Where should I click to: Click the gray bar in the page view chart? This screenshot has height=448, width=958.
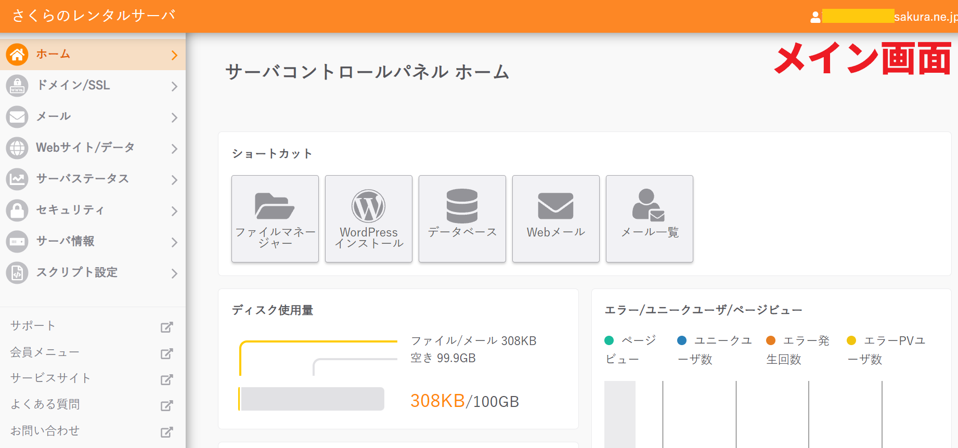tap(620, 414)
